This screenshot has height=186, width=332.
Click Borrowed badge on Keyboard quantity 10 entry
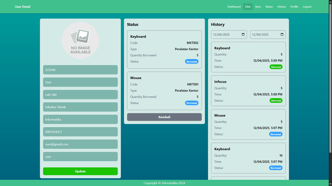(276, 168)
